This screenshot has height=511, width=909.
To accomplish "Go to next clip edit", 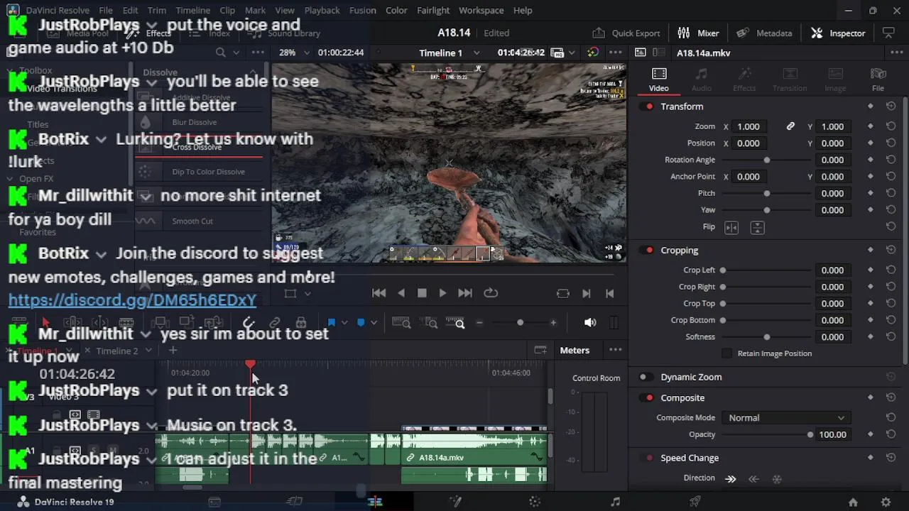I will pos(587,293).
